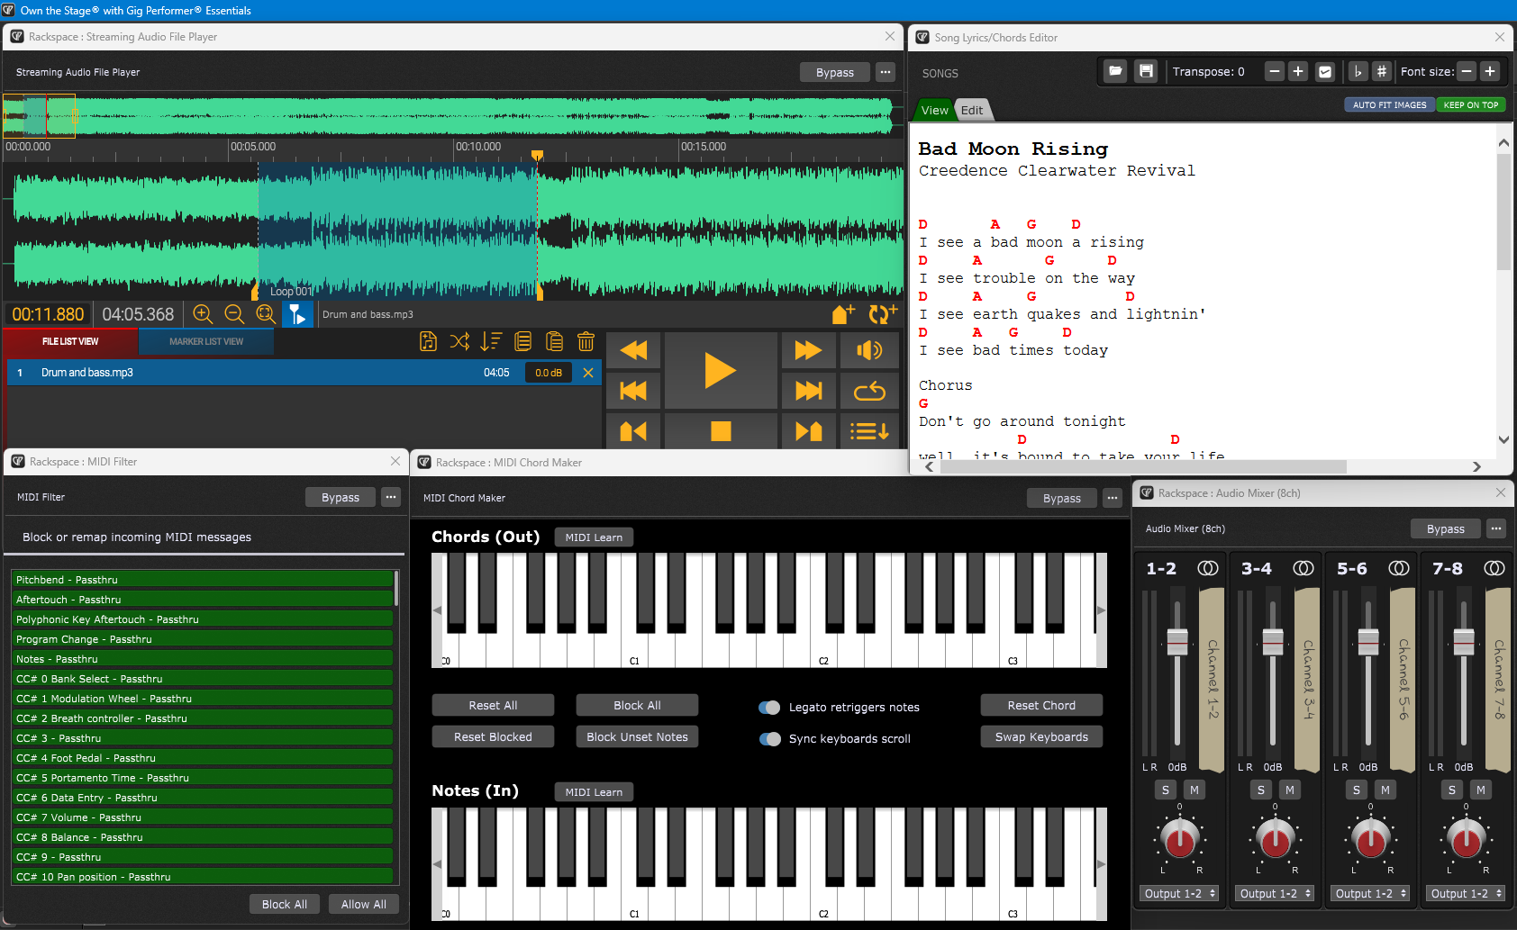Image resolution: width=1517 pixels, height=930 pixels.
Task: Click Block All in the MIDI Filter
Action: tap(284, 904)
